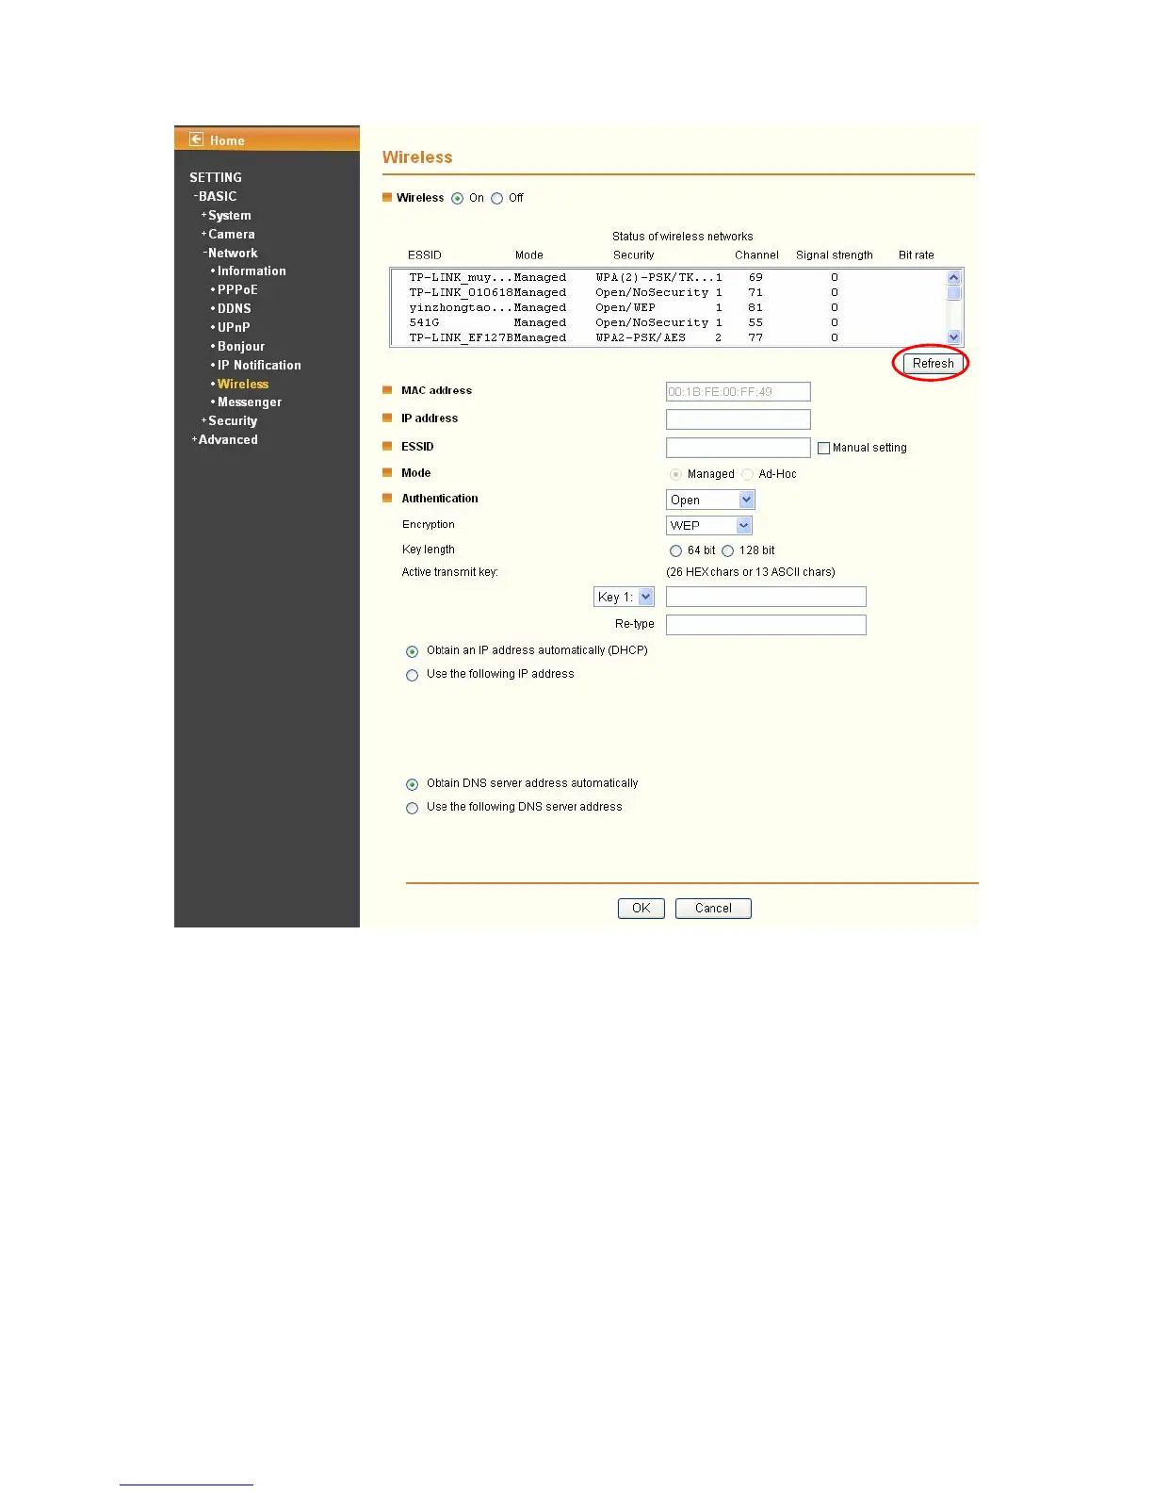Screen dimensions: 1153x1493
Task: Select Use the following IP address
Action: point(412,675)
